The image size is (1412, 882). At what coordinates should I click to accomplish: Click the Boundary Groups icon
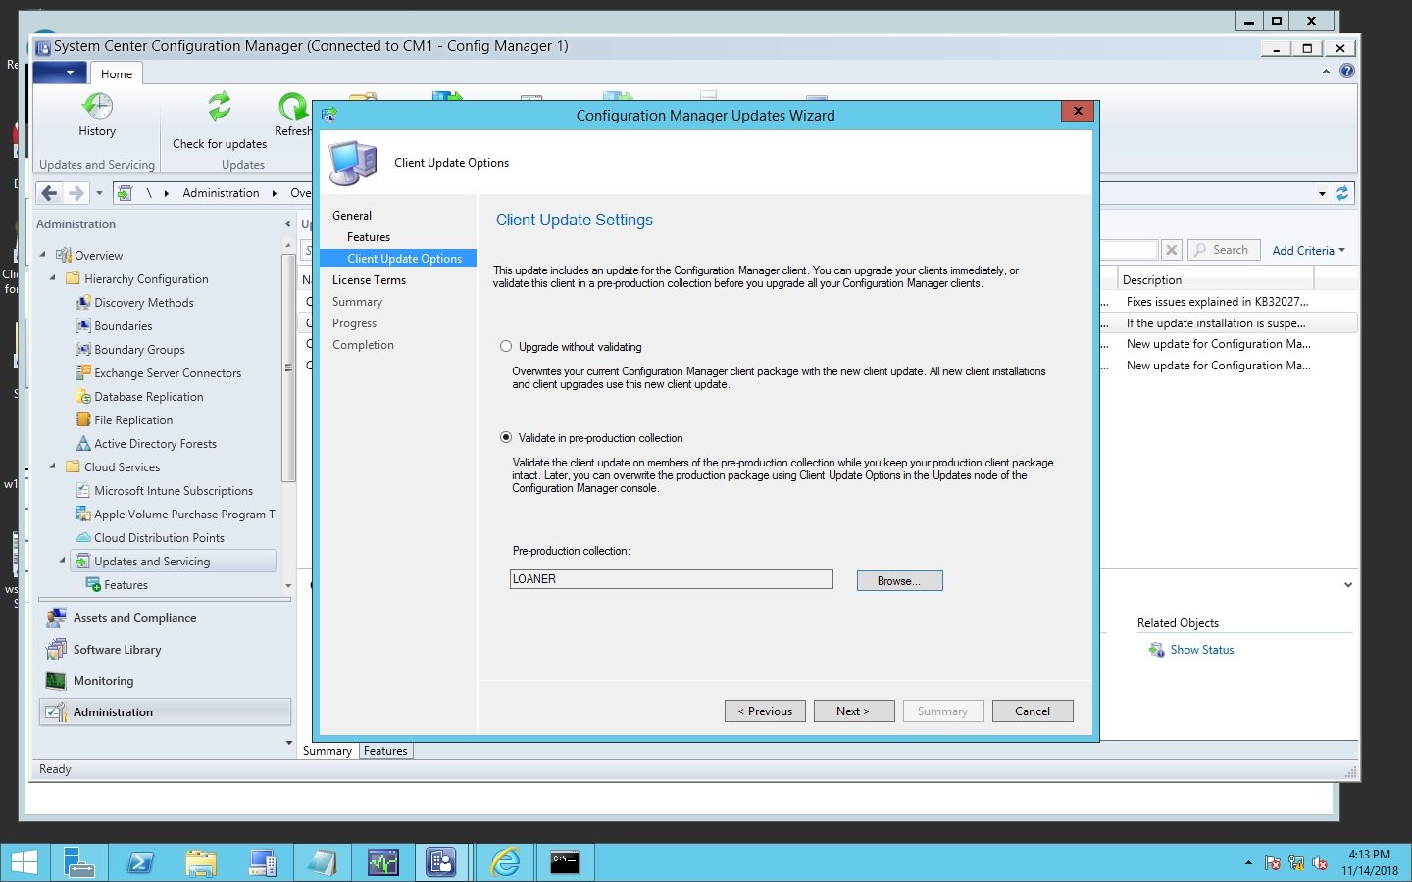(83, 350)
